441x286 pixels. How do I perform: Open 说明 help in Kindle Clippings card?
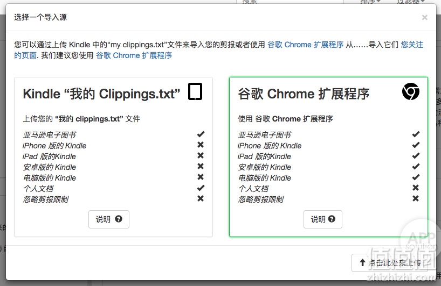[109, 219]
